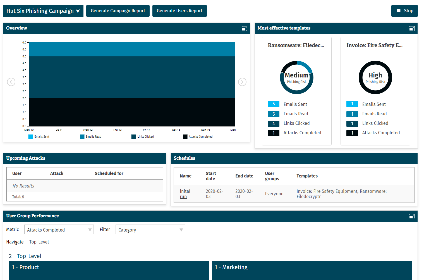424x280 pixels.
Task: Go to previous chart period arrow
Action: pyautogui.click(x=11, y=82)
